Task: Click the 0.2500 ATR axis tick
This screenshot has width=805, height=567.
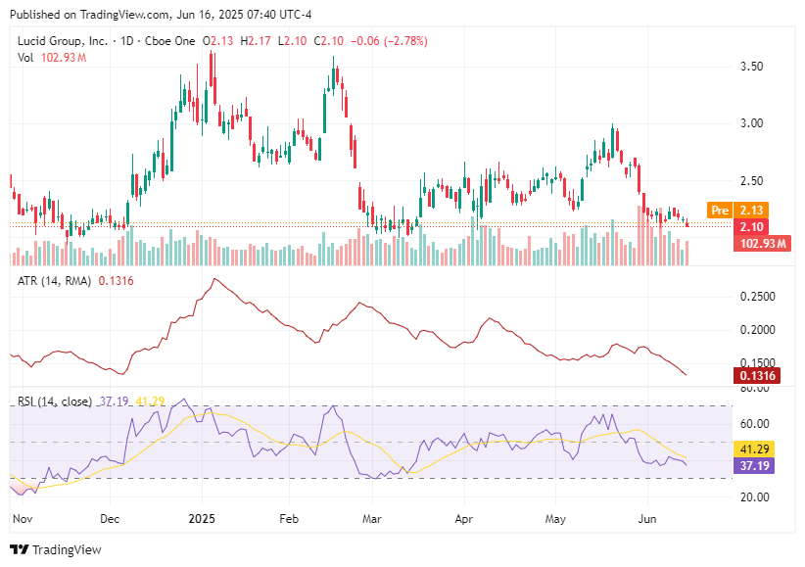Action: (x=757, y=297)
